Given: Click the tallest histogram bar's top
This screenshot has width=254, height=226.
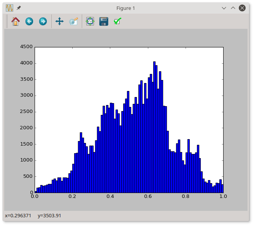Looking at the screenshot, I should 154,62.
